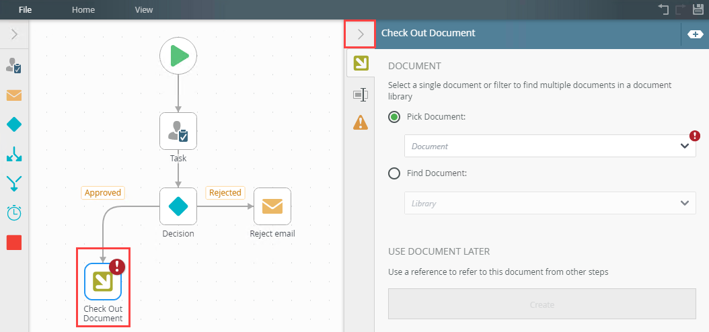
Task: Click the Task tool in the left toolbox
Action: pos(14,65)
